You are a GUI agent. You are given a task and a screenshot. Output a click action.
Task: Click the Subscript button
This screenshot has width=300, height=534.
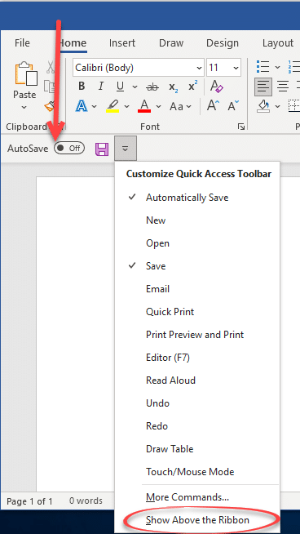(x=174, y=87)
